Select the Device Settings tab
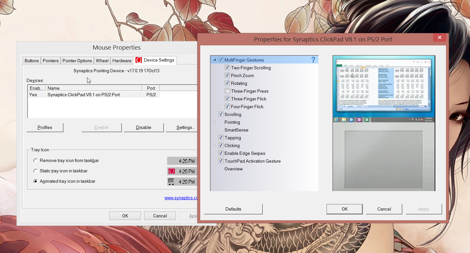The height and width of the screenshot is (253, 470). tap(155, 60)
